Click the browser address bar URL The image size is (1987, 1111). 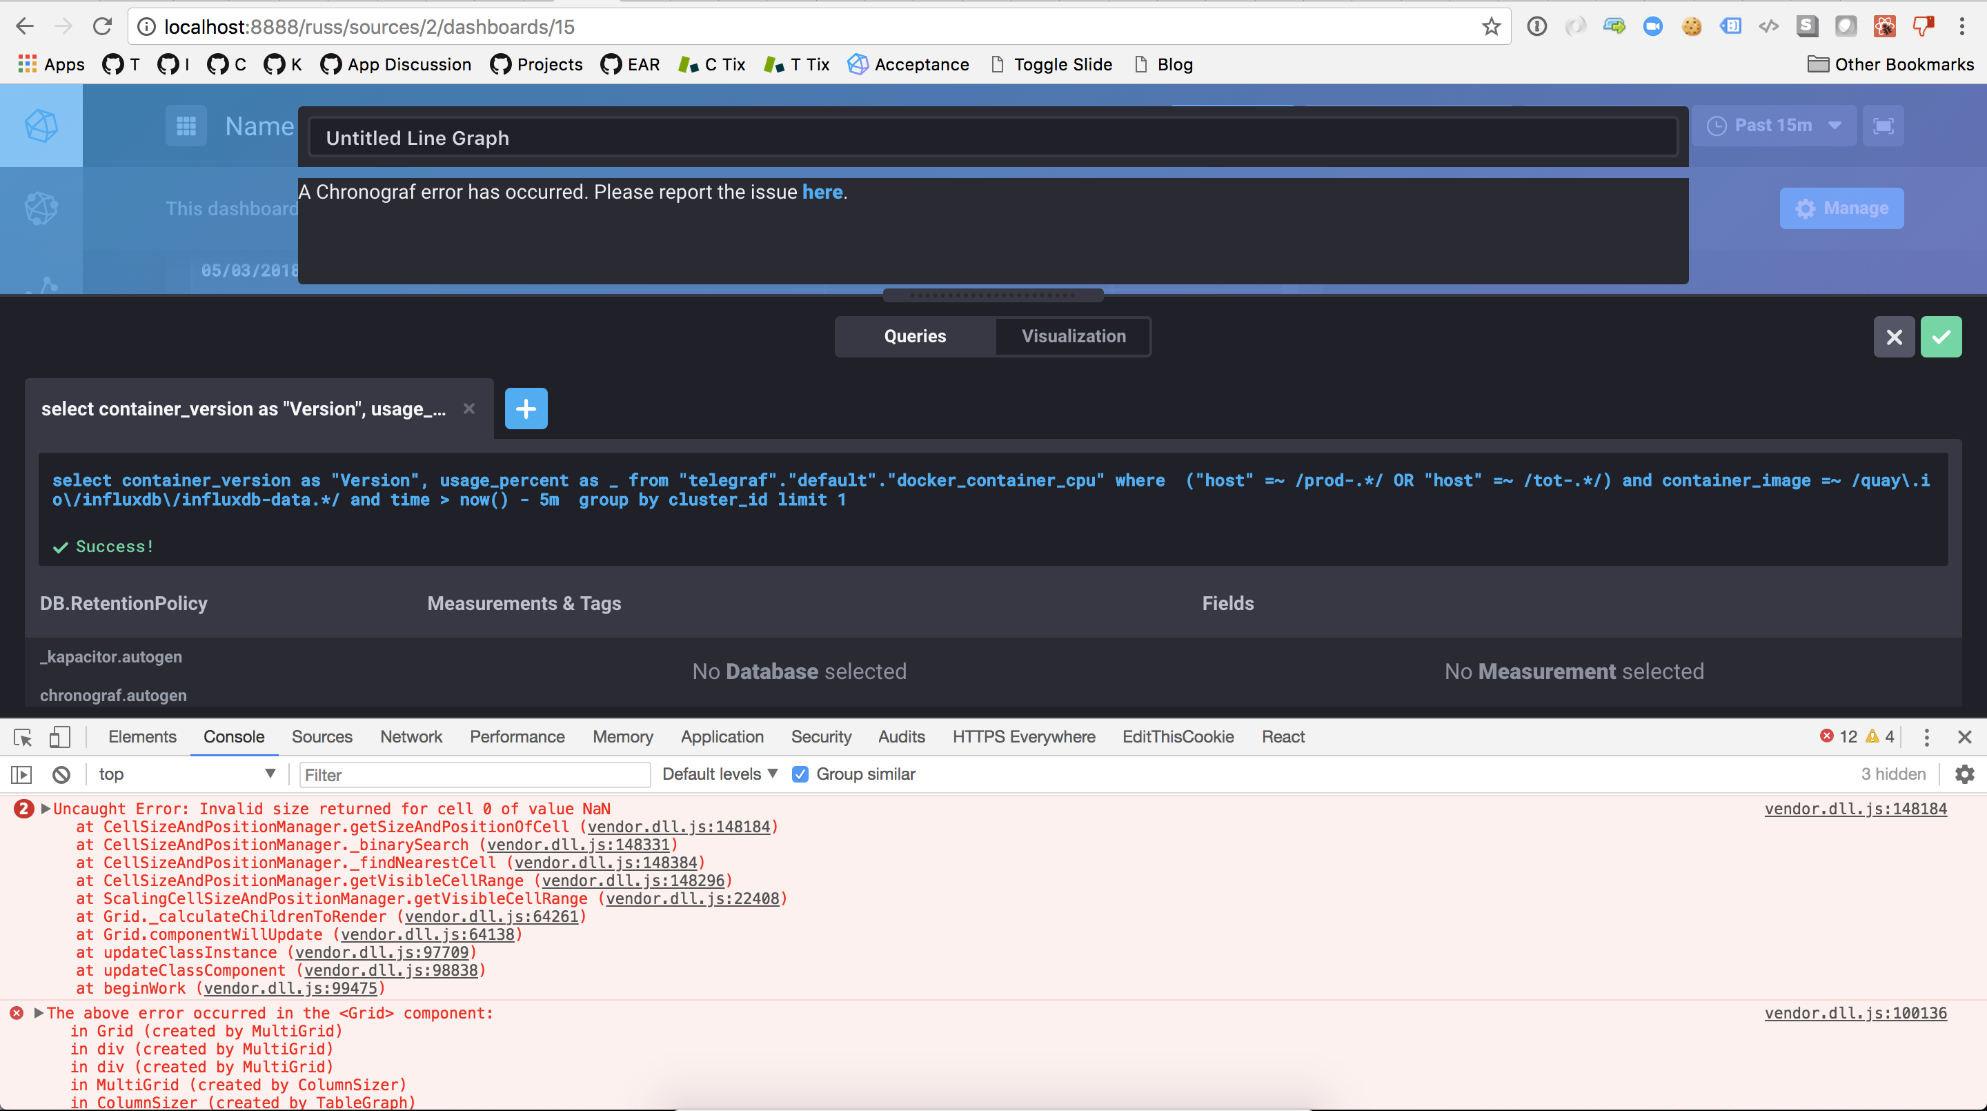[370, 27]
